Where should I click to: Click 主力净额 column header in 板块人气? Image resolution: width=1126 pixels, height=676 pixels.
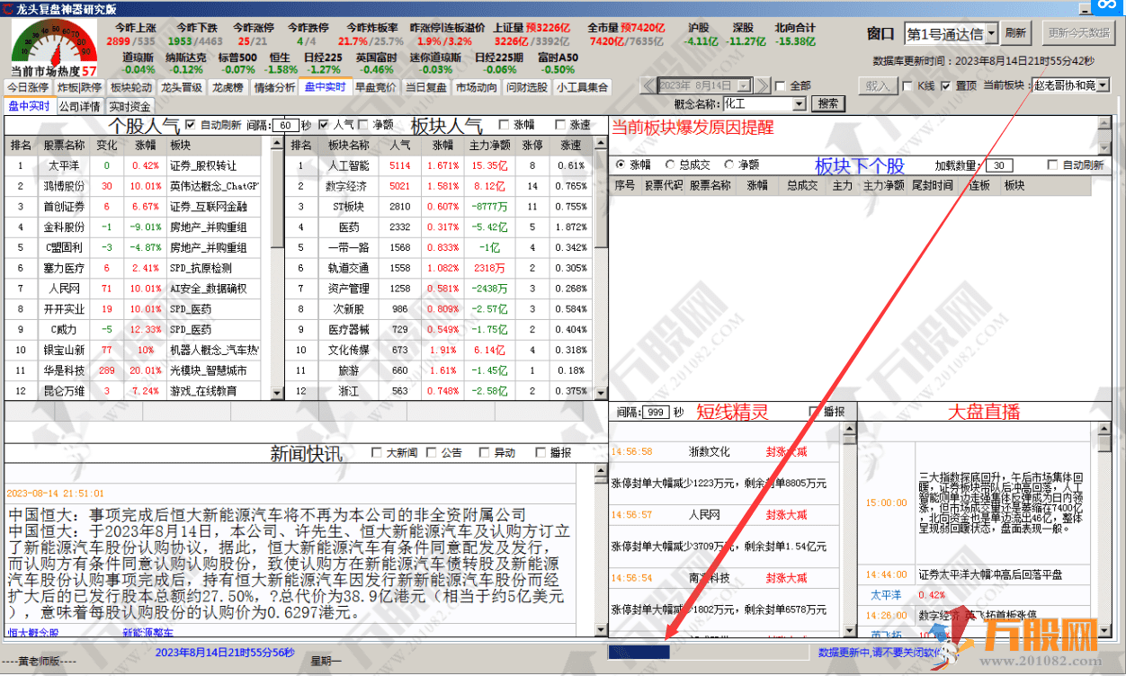click(x=490, y=146)
